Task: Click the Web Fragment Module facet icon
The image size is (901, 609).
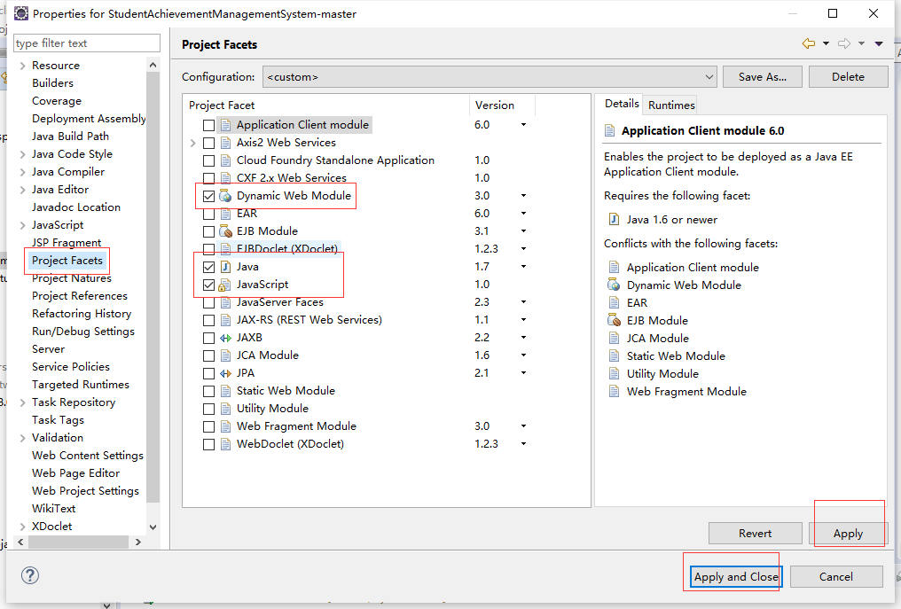Action: (226, 427)
